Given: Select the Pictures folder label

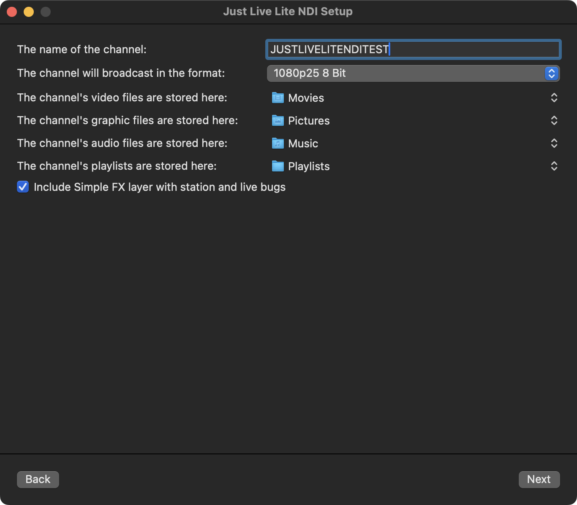Looking at the screenshot, I should 309,121.
